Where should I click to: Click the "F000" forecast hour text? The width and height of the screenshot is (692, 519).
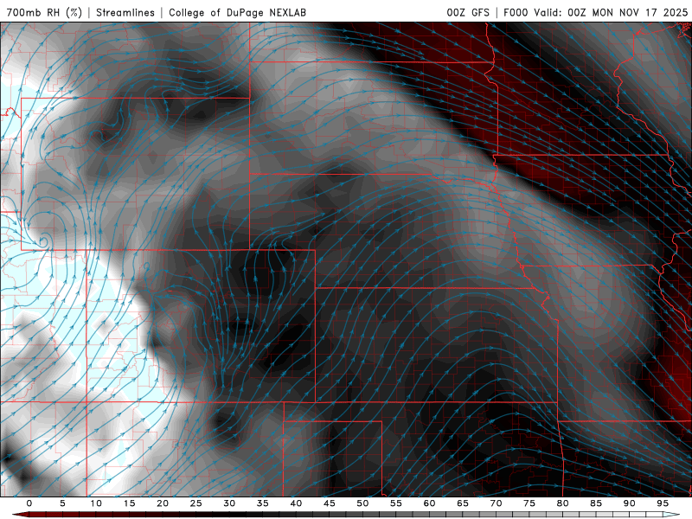[516, 12]
